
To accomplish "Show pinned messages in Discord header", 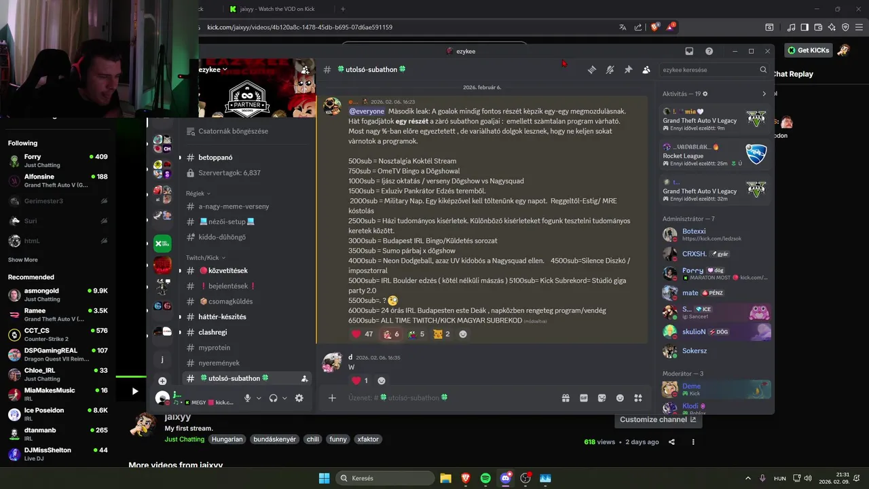I will coord(628,69).
